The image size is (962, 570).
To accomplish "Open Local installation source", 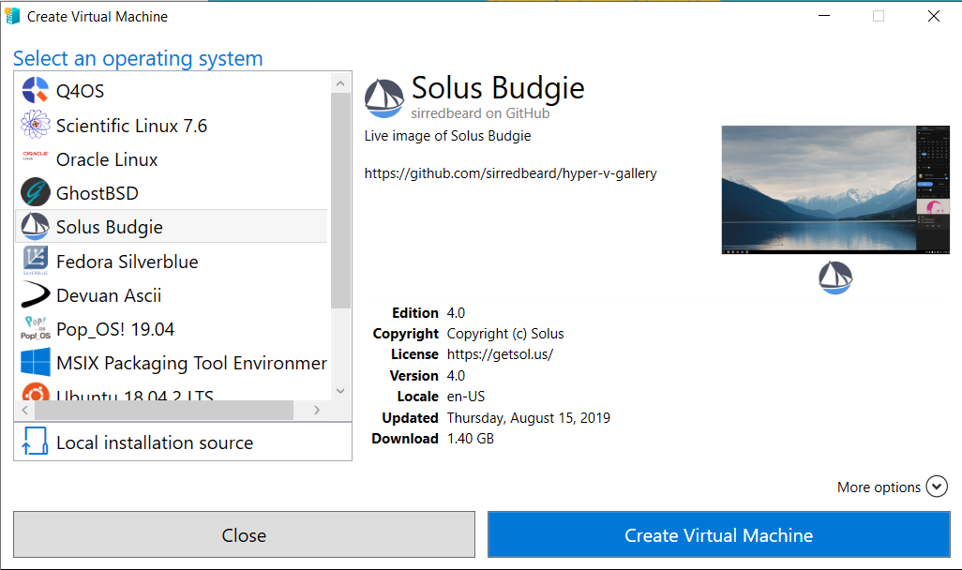I will (x=183, y=442).
